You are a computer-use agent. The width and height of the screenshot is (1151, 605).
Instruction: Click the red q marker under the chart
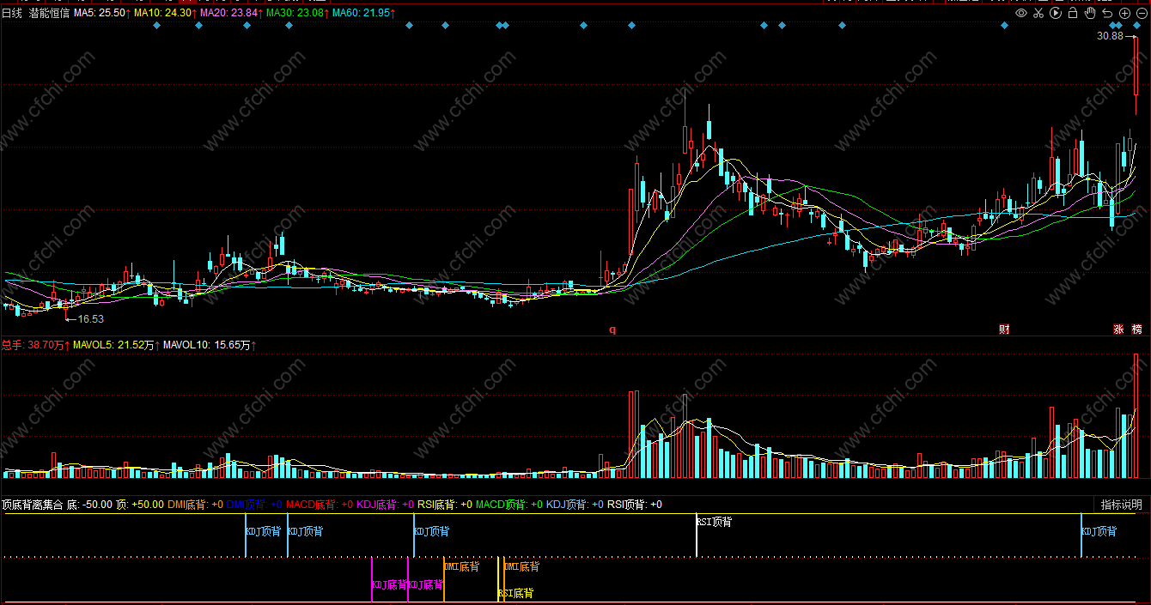pyautogui.click(x=613, y=329)
